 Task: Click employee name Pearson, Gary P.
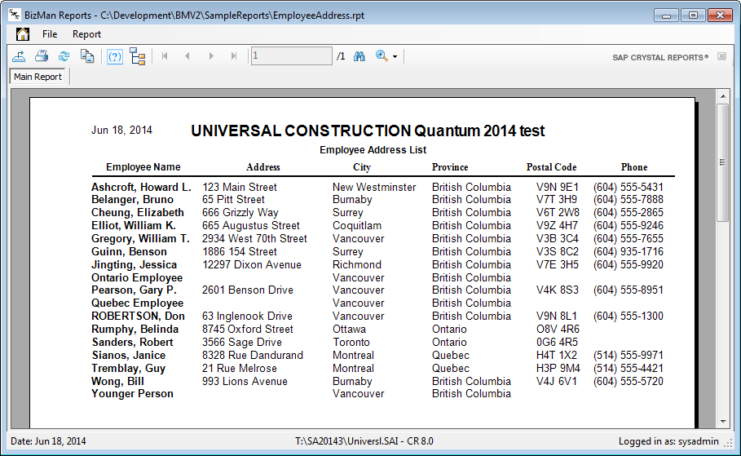pos(134,290)
